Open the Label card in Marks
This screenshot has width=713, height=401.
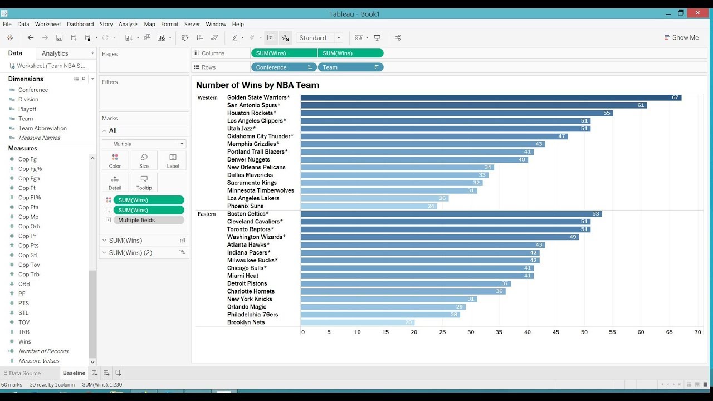pyautogui.click(x=173, y=160)
